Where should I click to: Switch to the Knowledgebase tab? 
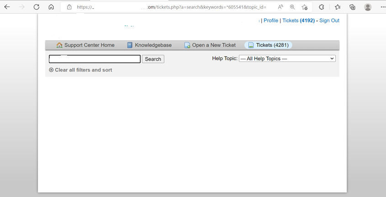[x=149, y=45]
